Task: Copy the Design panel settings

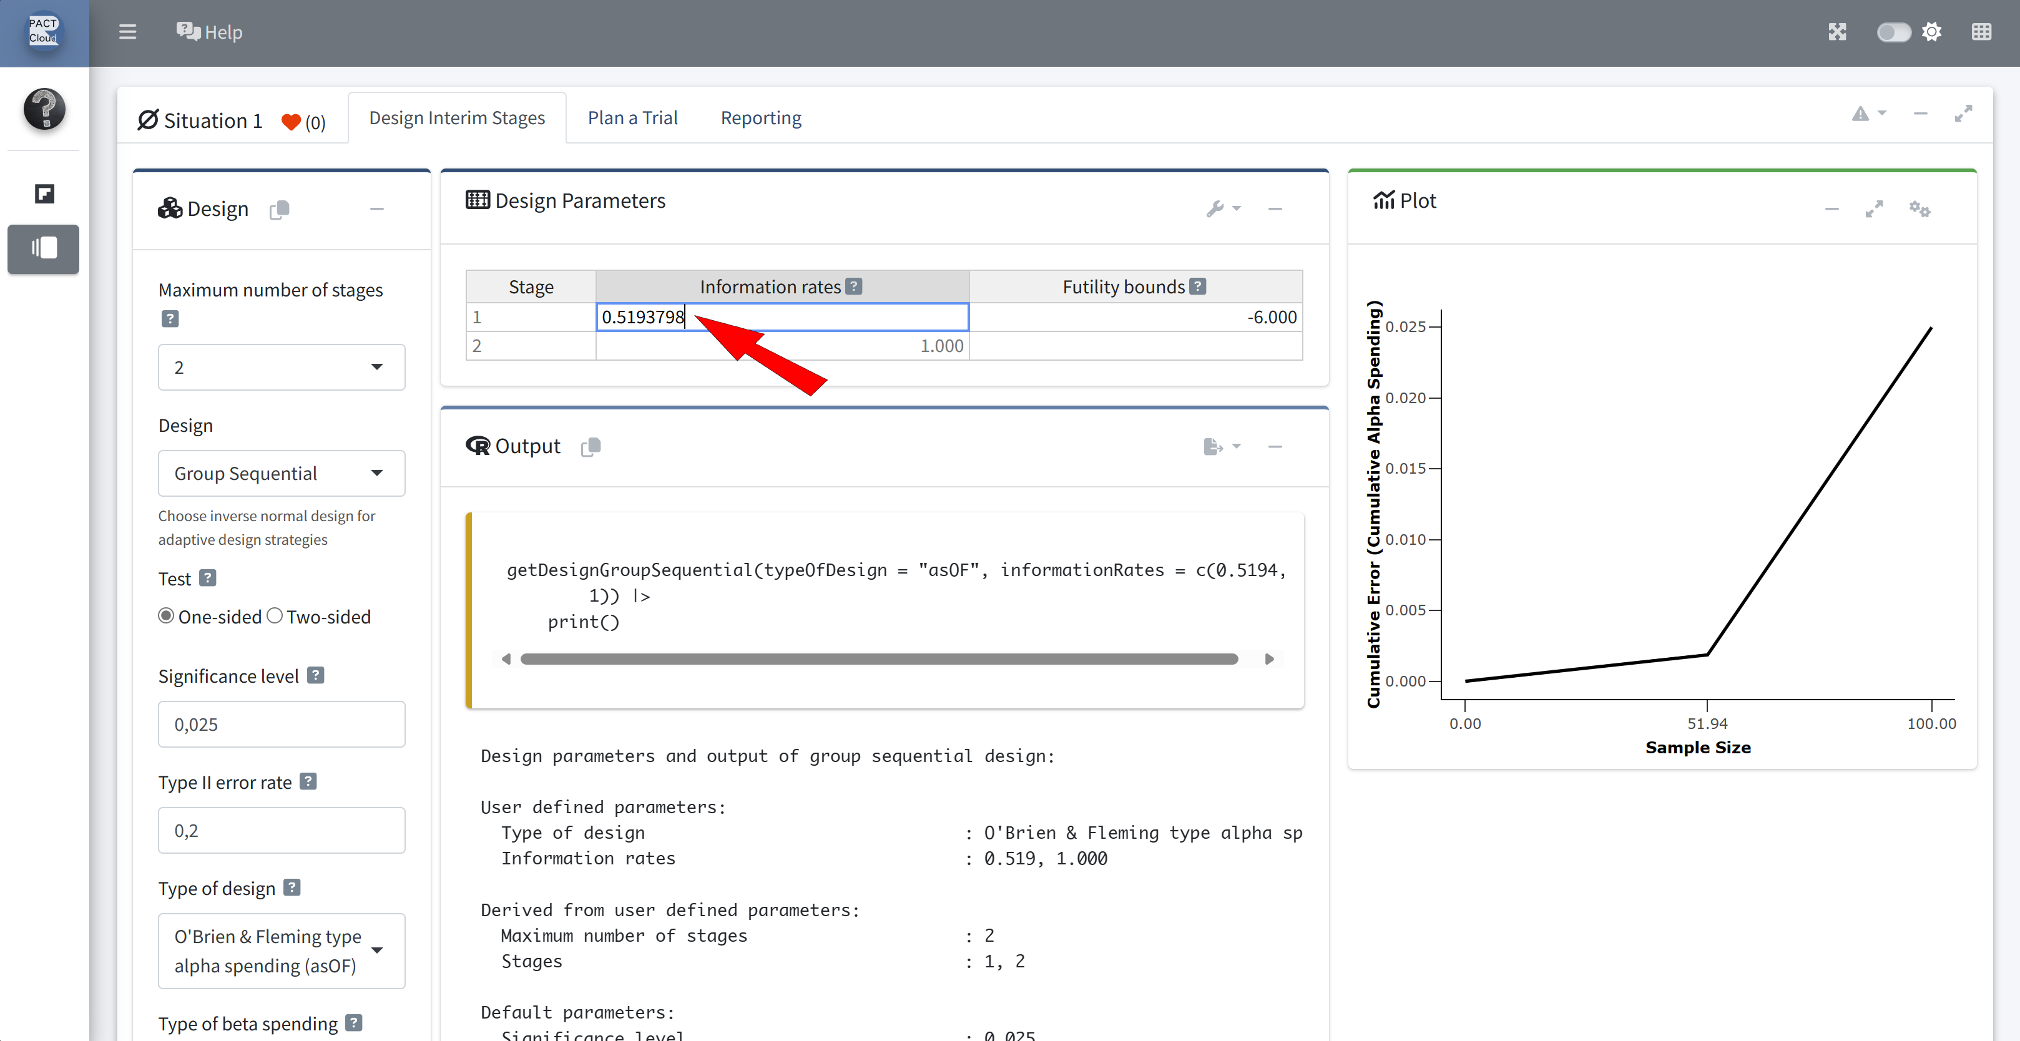Action: point(279,209)
